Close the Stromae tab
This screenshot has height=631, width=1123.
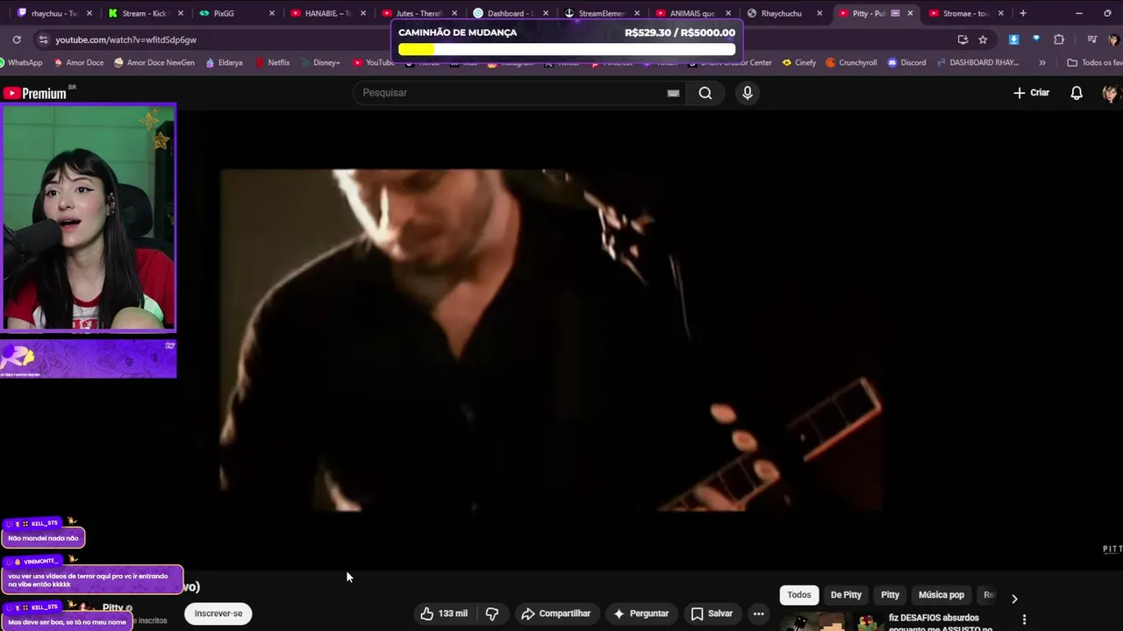tap(1001, 13)
